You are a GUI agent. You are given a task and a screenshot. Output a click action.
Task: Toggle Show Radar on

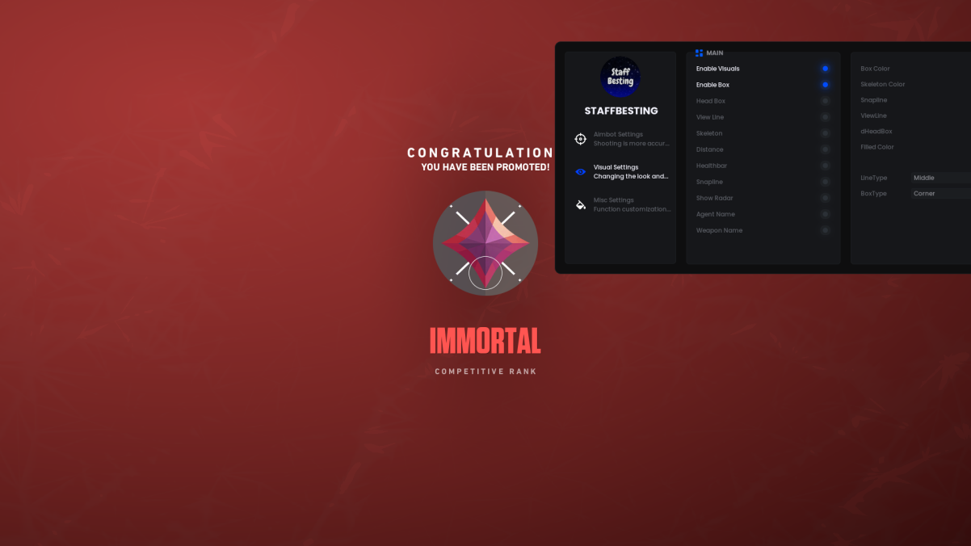(825, 198)
